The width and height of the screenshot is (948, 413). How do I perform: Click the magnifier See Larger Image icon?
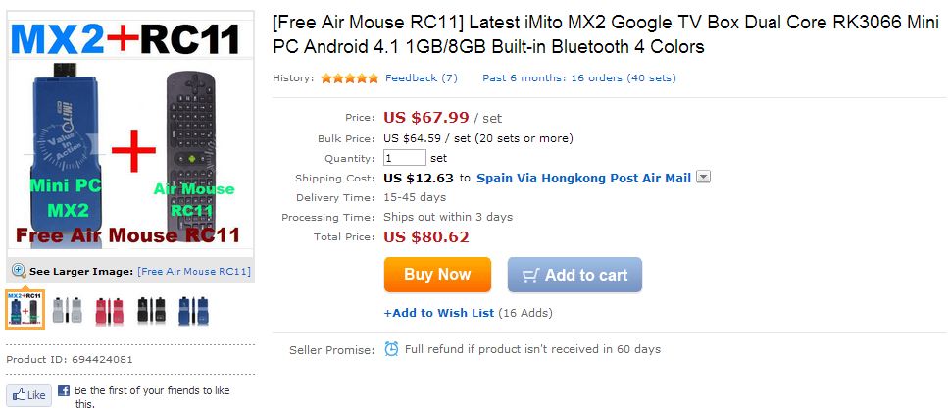(x=19, y=271)
